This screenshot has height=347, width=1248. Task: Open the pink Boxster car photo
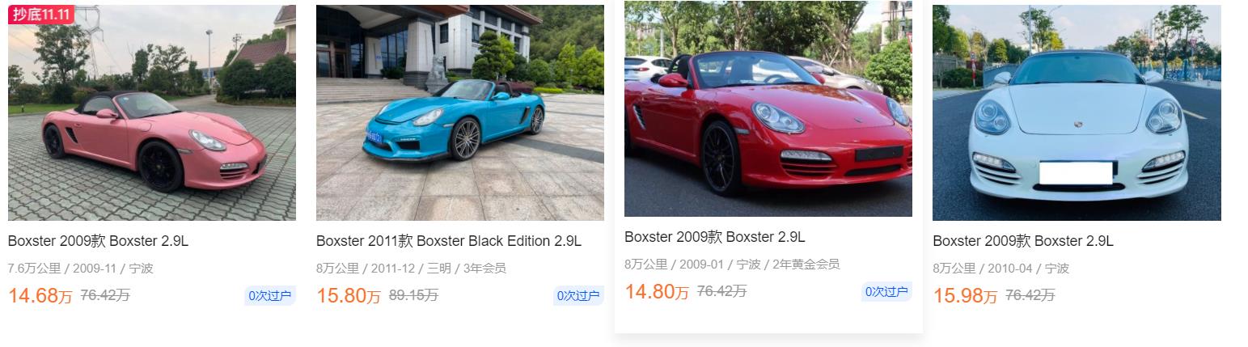152,112
